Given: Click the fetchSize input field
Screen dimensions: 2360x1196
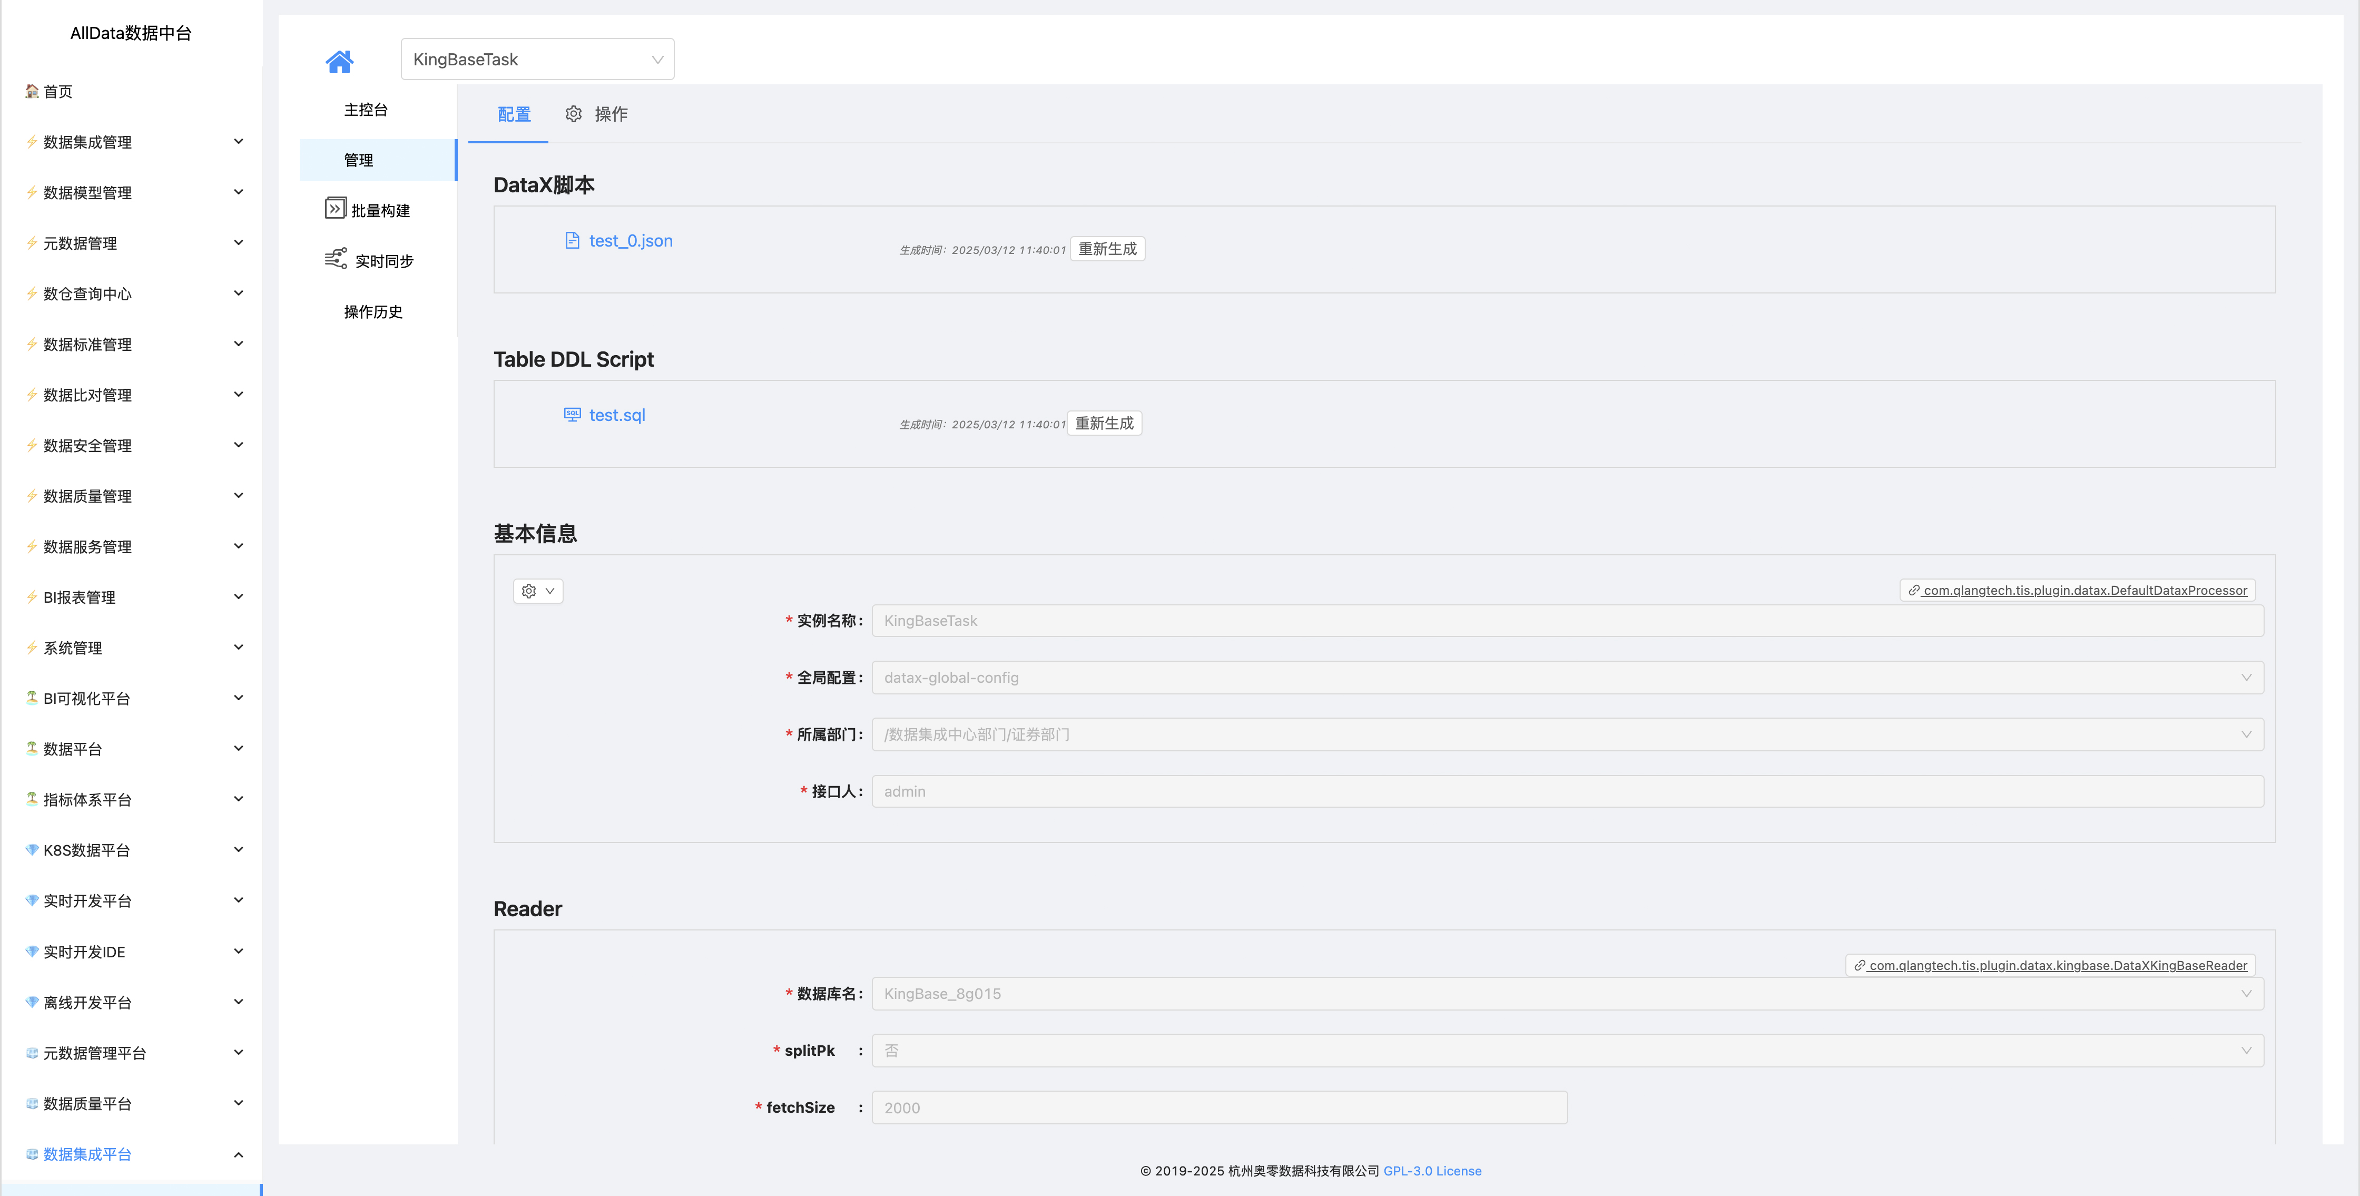Looking at the screenshot, I should (x=1218, y=1107).
